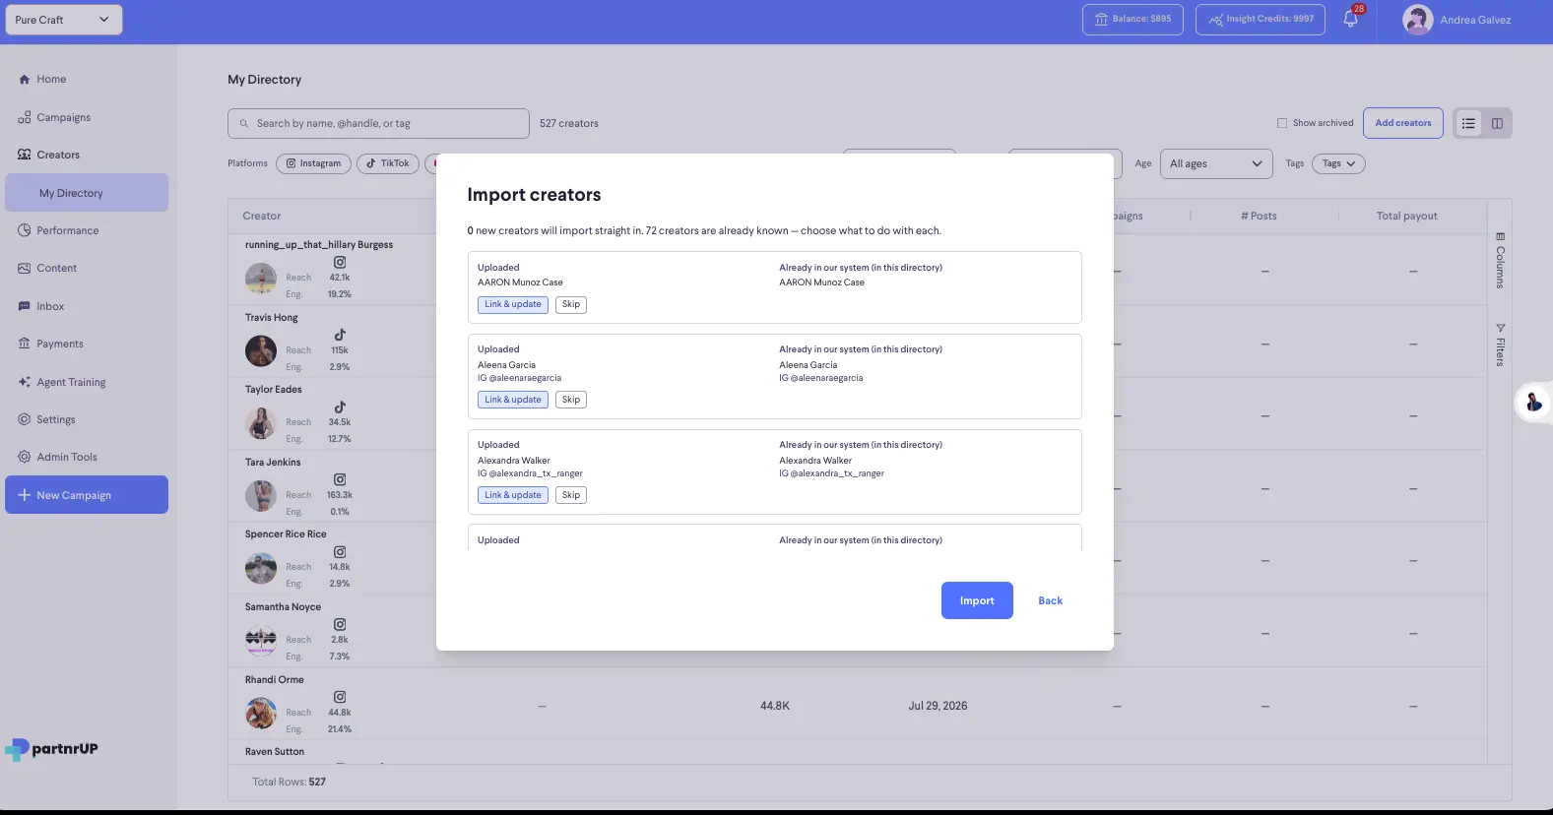Click Jul 29, 2026 date cell

(938, 706)
